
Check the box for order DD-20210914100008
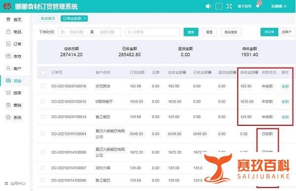(43, 152)
